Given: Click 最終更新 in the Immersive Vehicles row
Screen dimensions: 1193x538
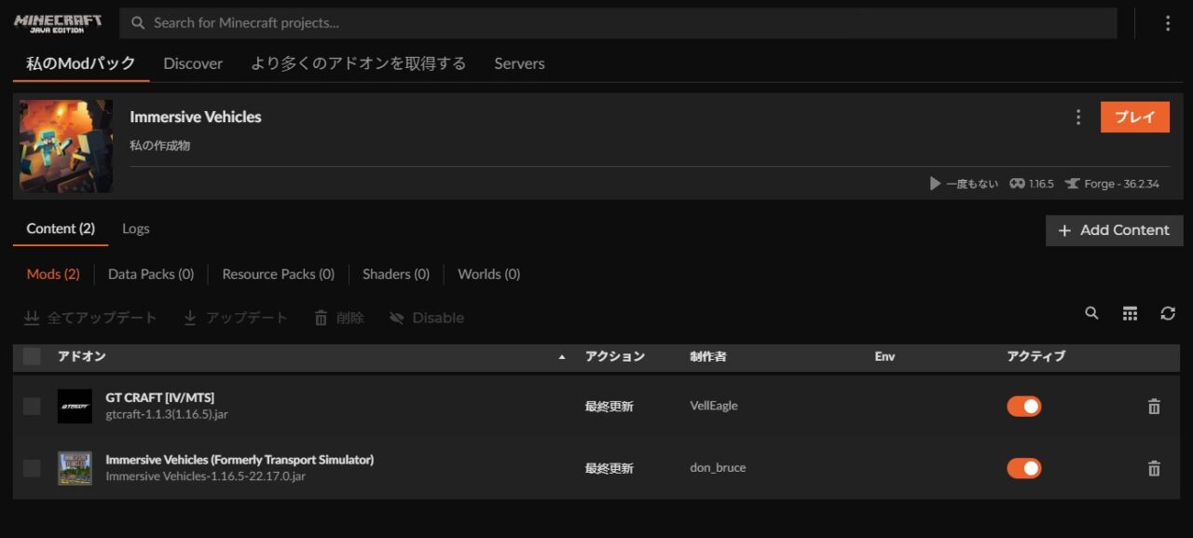Looking at the screenshot, I should coord(610,468).
